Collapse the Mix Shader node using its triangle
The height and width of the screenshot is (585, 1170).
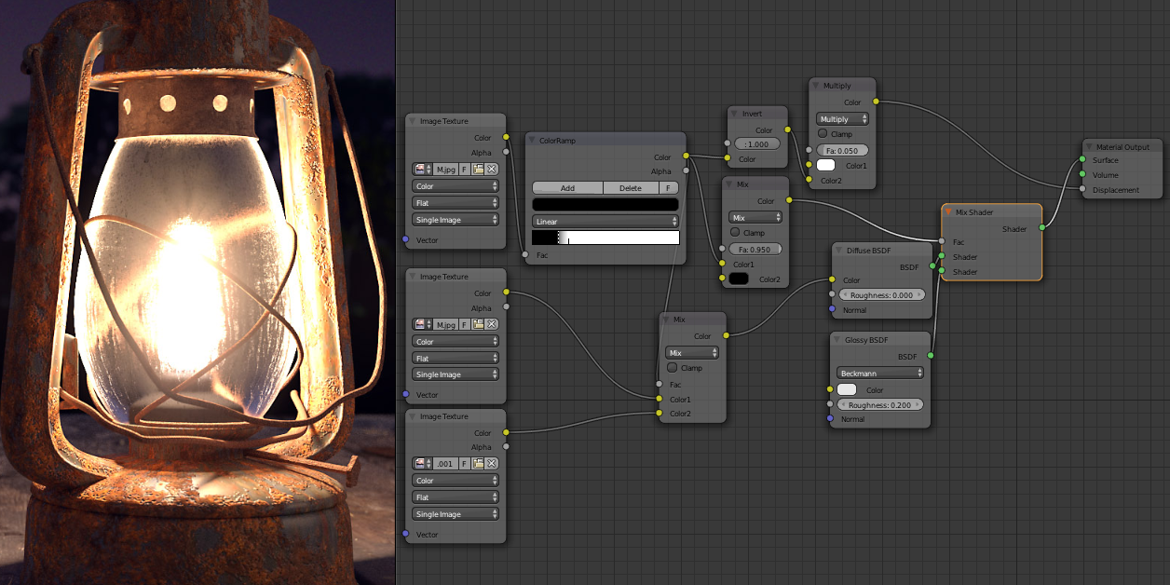click(949, 212)
